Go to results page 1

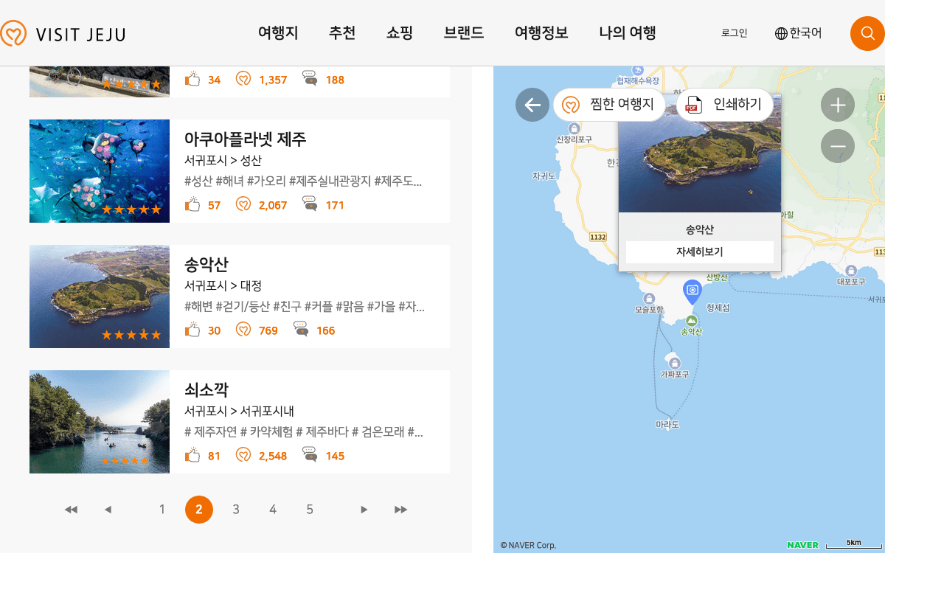[162, 510]
